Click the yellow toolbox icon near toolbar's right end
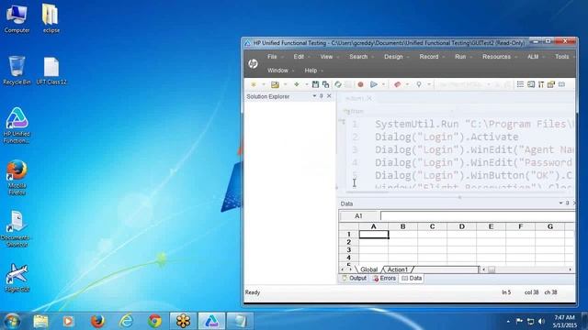This screenshot has height=330, width=588. 551,84
